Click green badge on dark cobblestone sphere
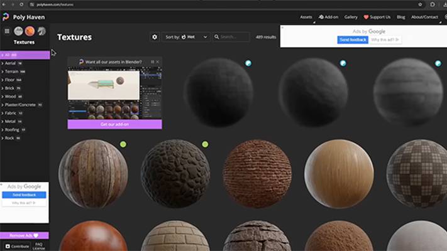Screen dimensions: 447x251 [x=205, y=144]
